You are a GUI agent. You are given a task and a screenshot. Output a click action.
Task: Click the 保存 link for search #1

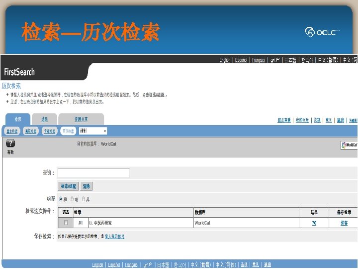[x=344, y=223]
